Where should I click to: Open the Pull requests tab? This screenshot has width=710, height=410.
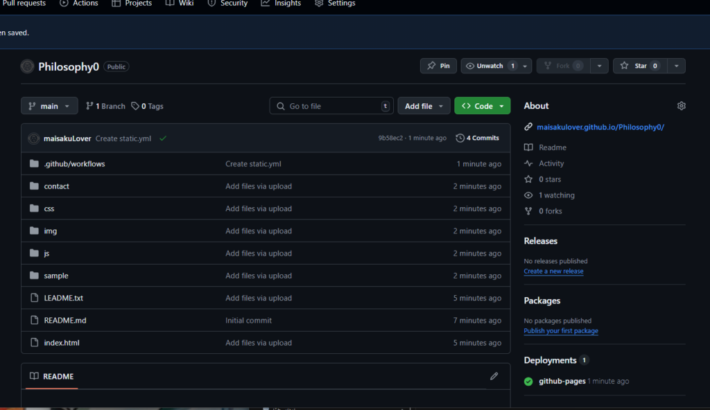24,3
